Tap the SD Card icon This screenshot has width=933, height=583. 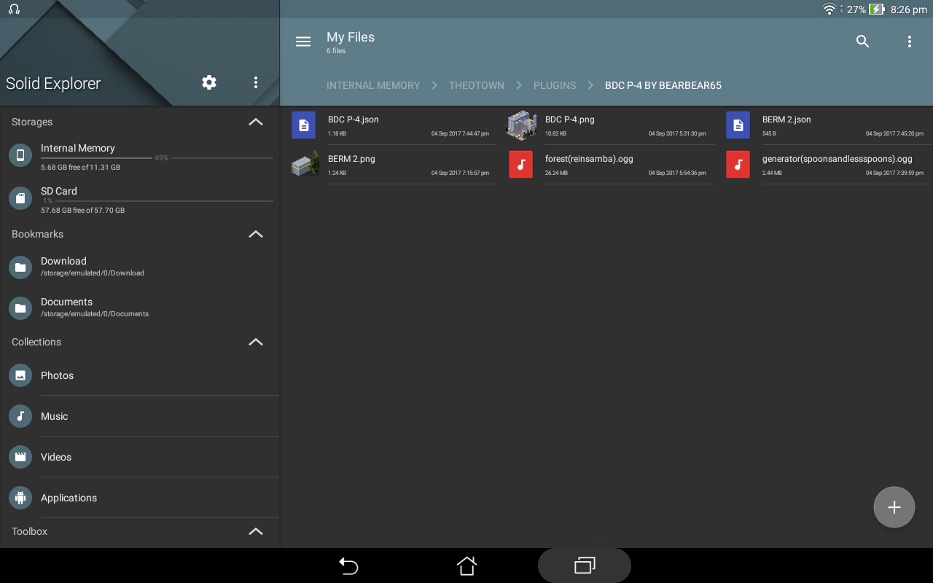tap(20, 198)
